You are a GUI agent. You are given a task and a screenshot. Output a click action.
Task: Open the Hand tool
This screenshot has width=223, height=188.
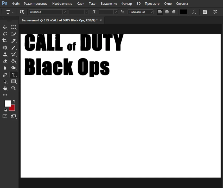tap(5, 88)
